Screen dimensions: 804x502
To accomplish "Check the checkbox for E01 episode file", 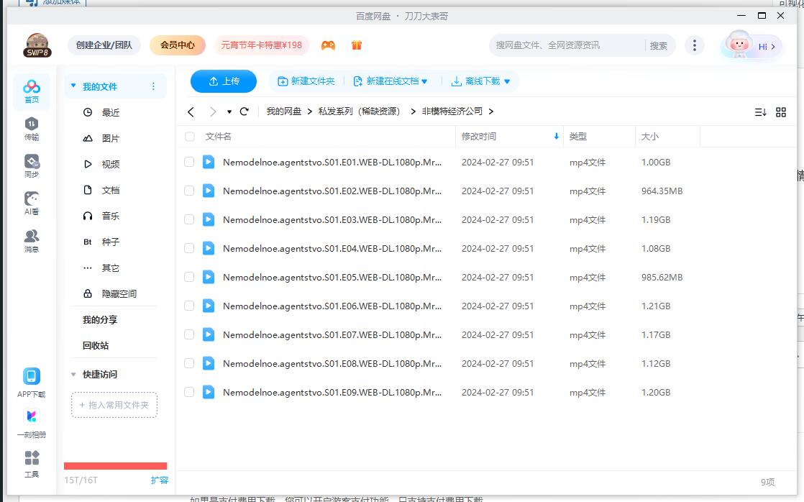I will [x=189, y=162].
